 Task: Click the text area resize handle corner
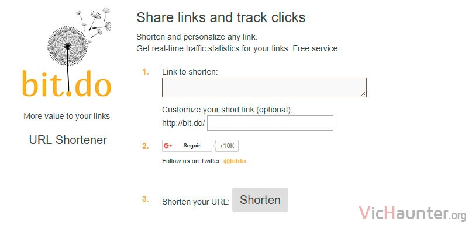363,94
